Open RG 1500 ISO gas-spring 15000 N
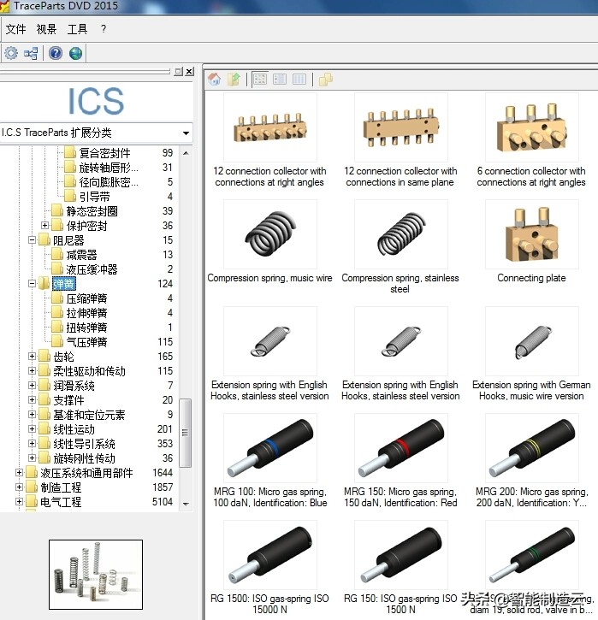The image size is (598, 620). [269, 554]
